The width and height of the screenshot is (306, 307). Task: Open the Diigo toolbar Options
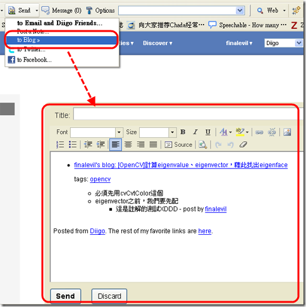(x=101, y=10)
